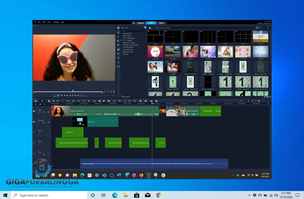Click the preview scrubber slider
This screenshot has width=304, height=199.
click(73, 91)
